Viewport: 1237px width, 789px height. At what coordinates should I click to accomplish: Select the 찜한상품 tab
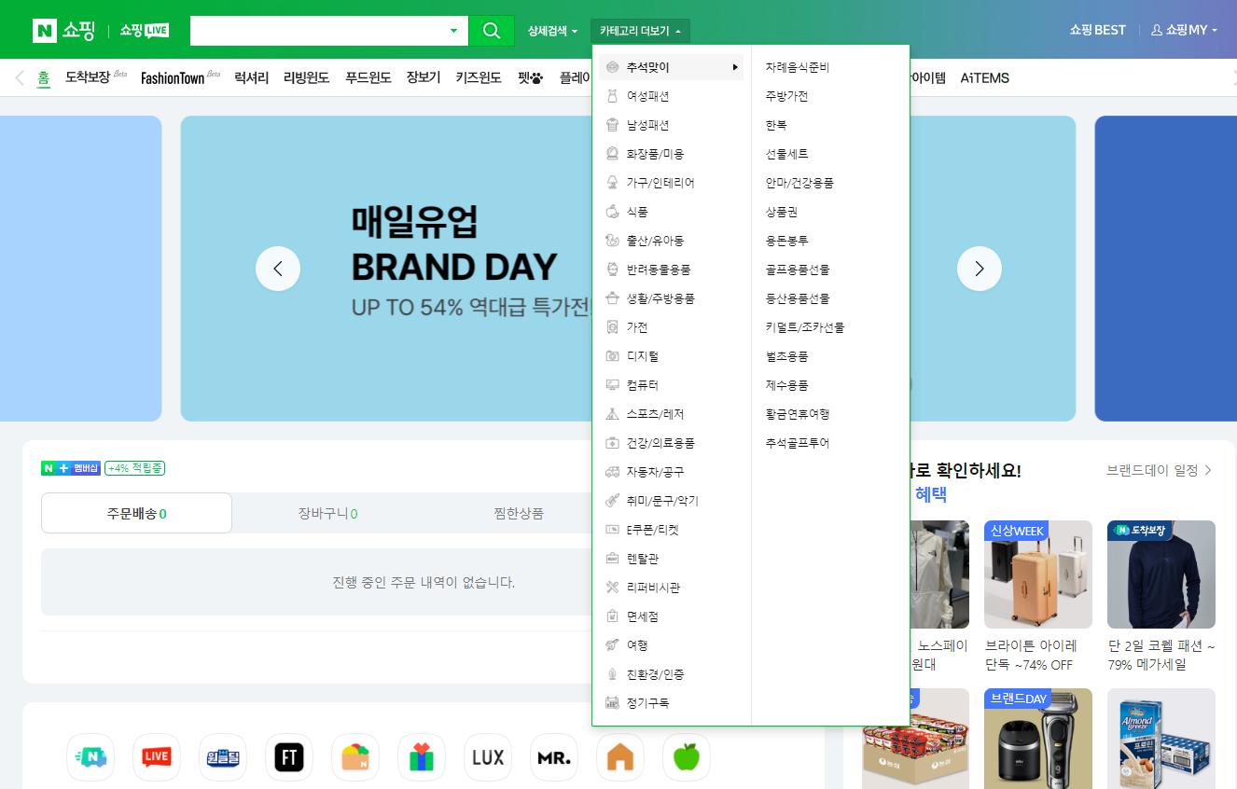point(519,513)
